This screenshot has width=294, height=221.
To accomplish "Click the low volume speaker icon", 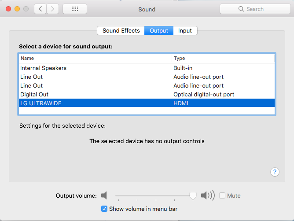I will [x=104, y=195].
